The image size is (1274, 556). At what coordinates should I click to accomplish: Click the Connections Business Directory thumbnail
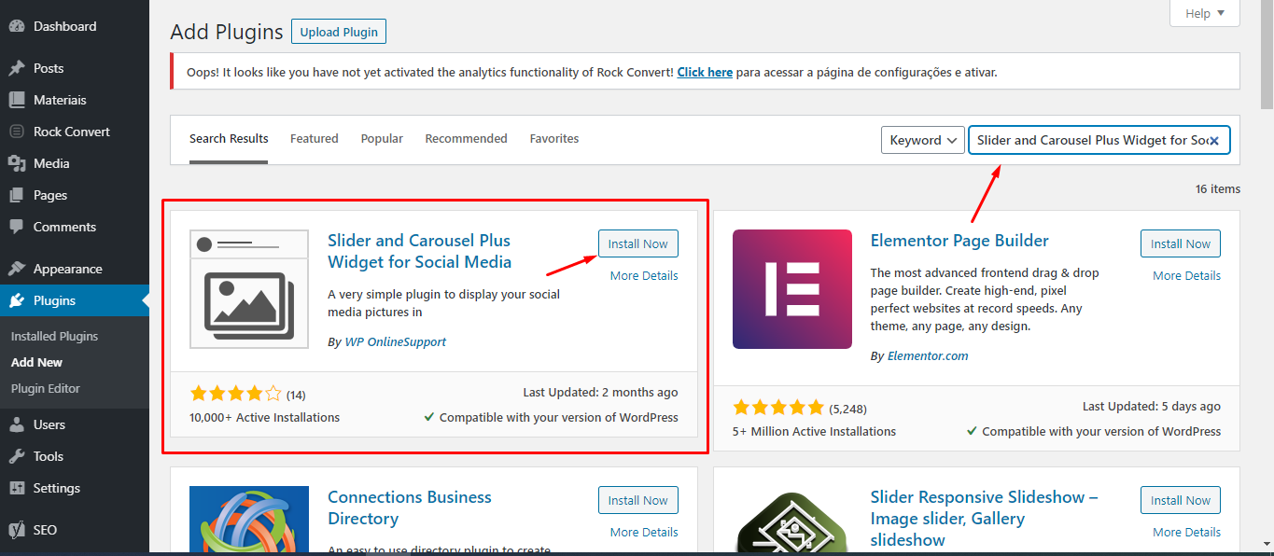click(x=249, y=519)
